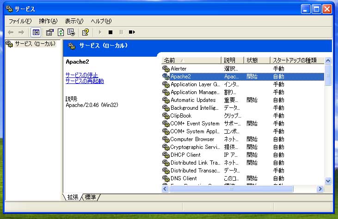Sort by the 状態 column header
338x219 pixels.
click(257, 60)
